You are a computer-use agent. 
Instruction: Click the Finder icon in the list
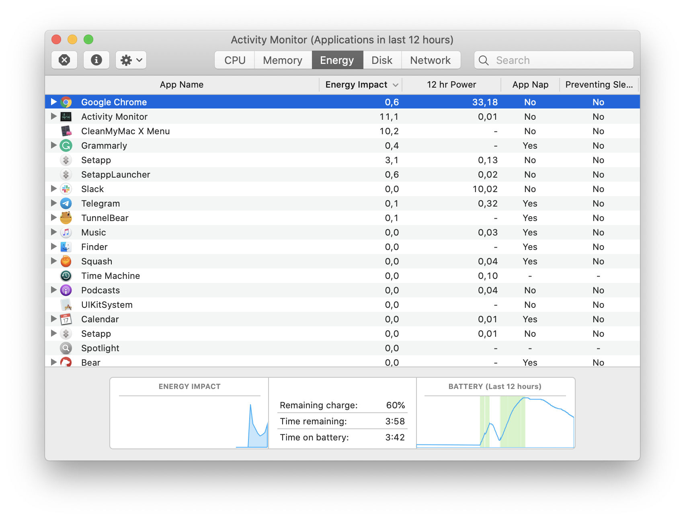click(66, 246)
